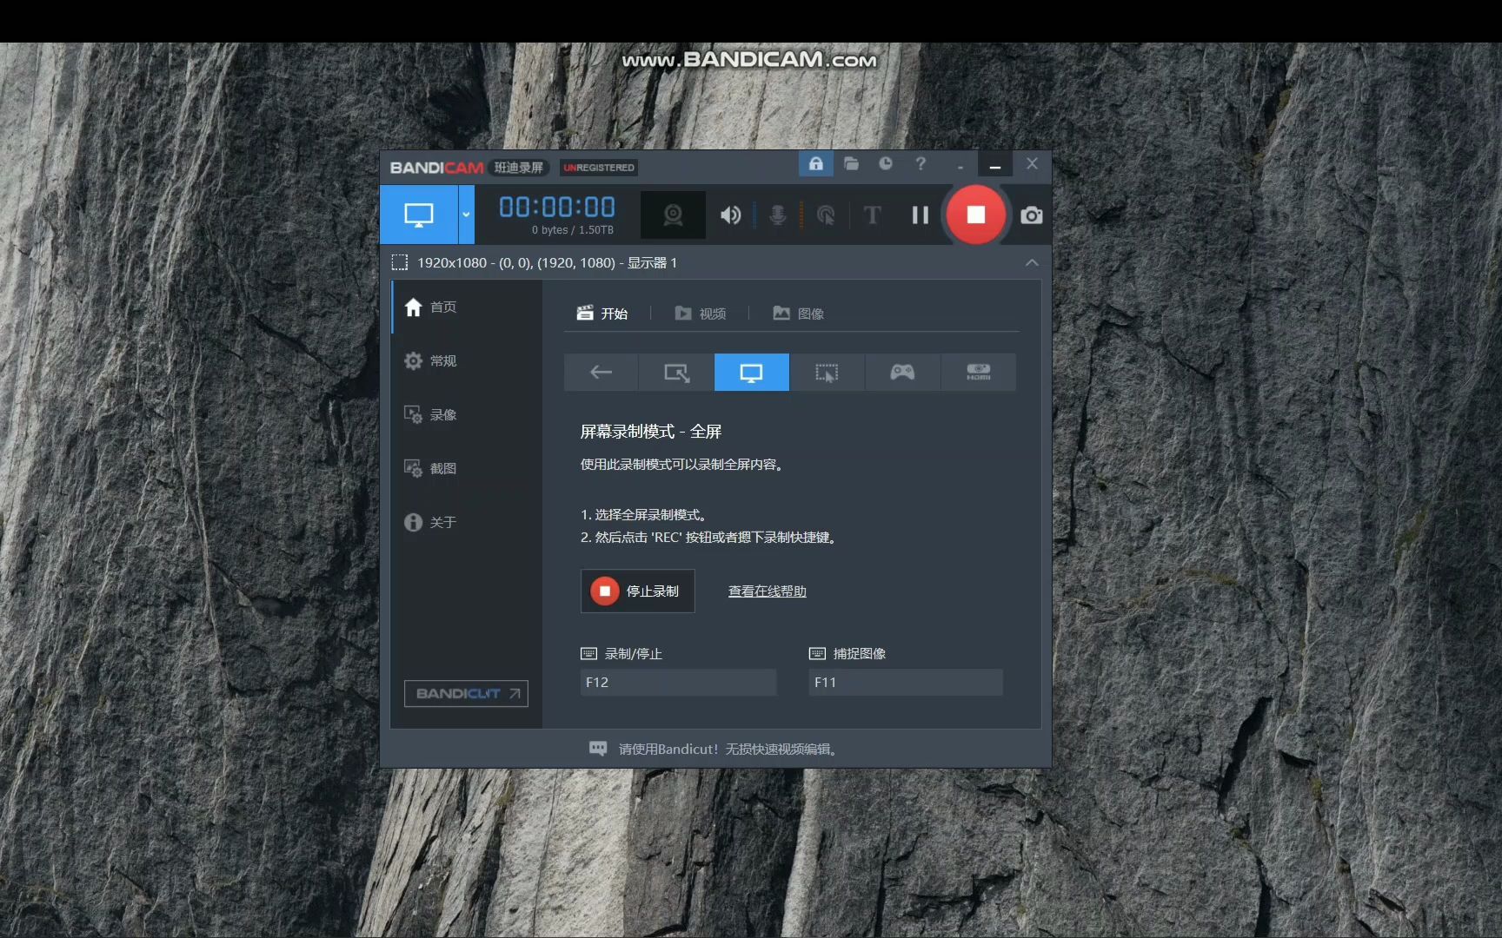Open the recording mode dropdown arrow
Viewport: 1502px width, 938px height.
pyautogui.click(x=467, y=215)
